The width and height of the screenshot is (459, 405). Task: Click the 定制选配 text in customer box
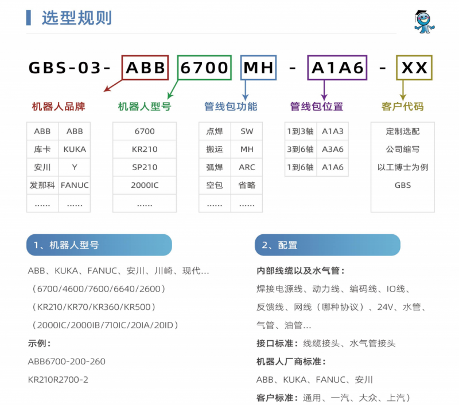pyautogui.click(x=403, y=131)
